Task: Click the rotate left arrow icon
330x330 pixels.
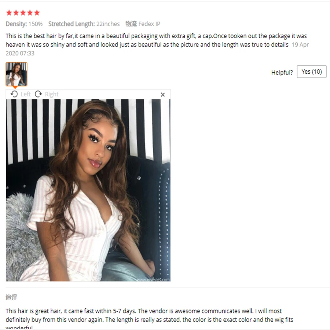Action: (14, 94)
